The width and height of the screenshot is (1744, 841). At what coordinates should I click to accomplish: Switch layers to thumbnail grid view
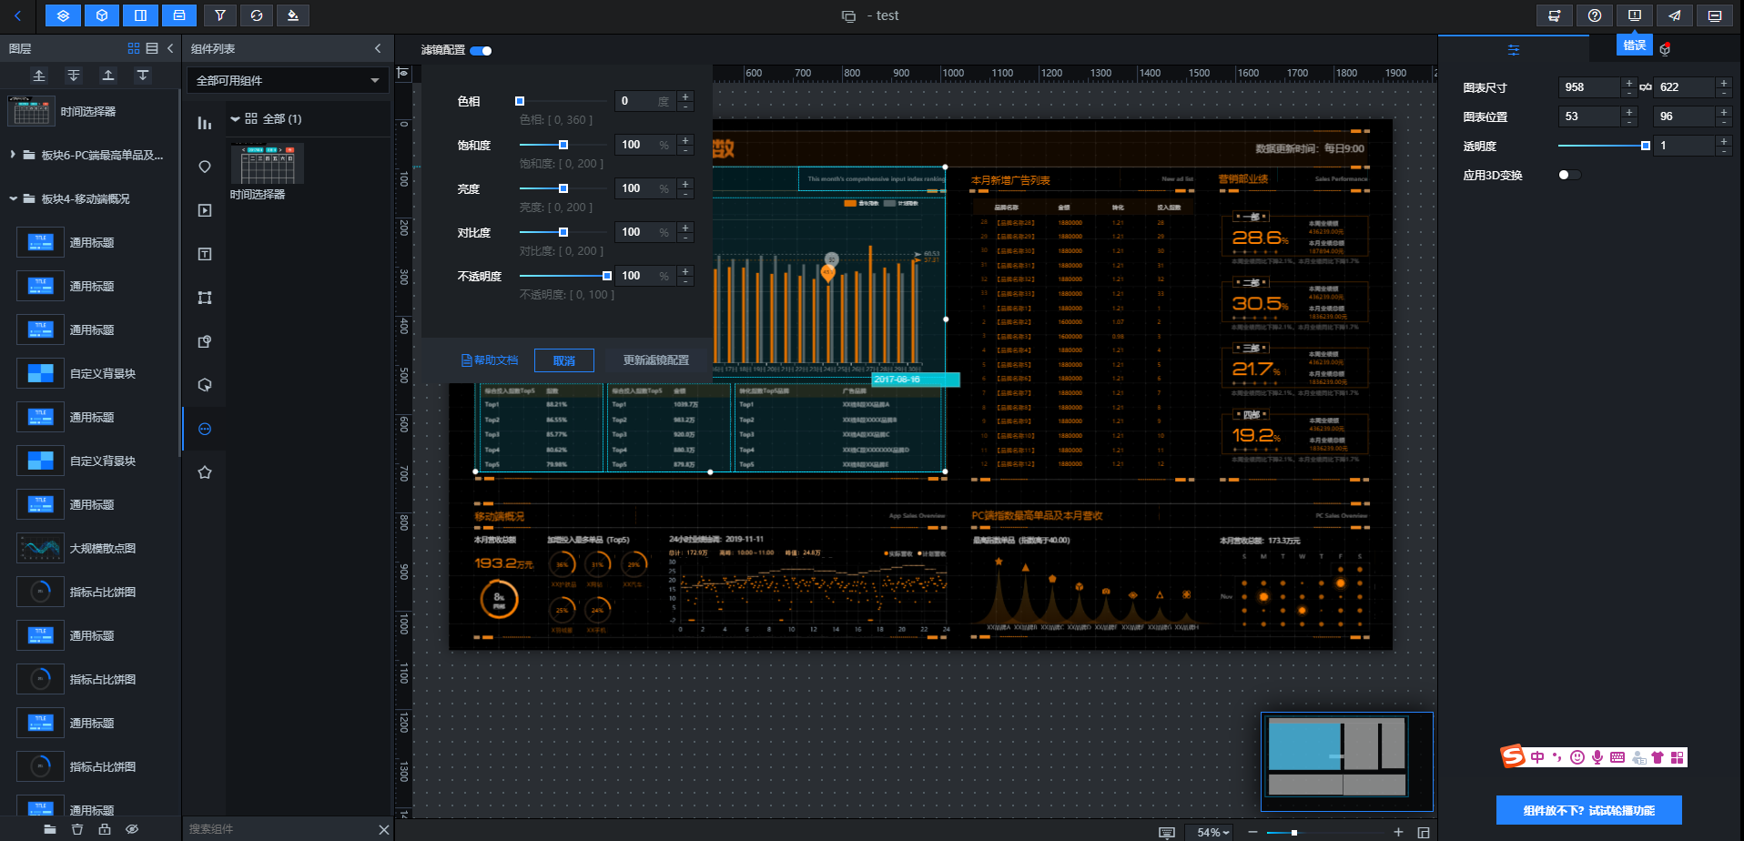click(134, 48)
